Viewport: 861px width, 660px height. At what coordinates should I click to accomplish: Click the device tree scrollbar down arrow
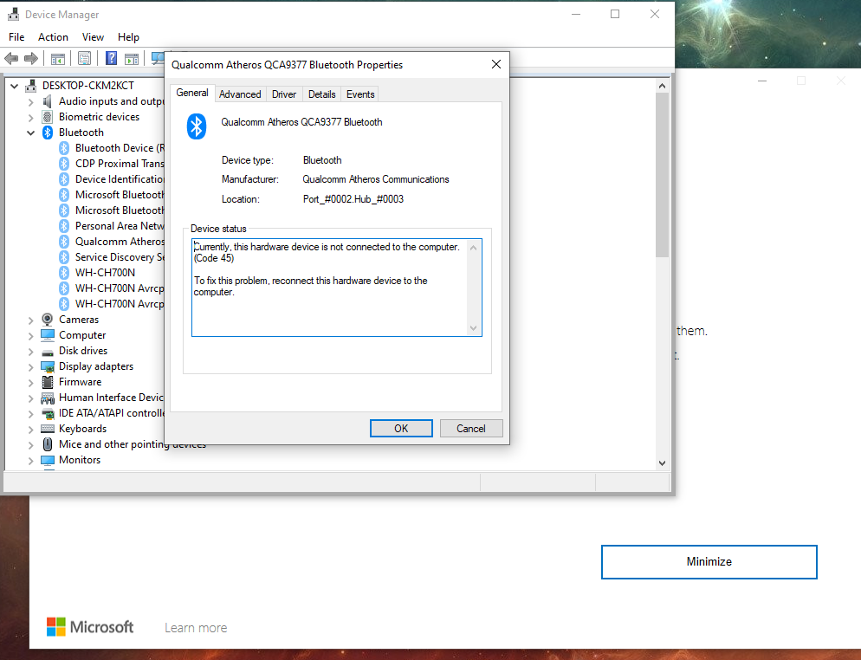663,463
